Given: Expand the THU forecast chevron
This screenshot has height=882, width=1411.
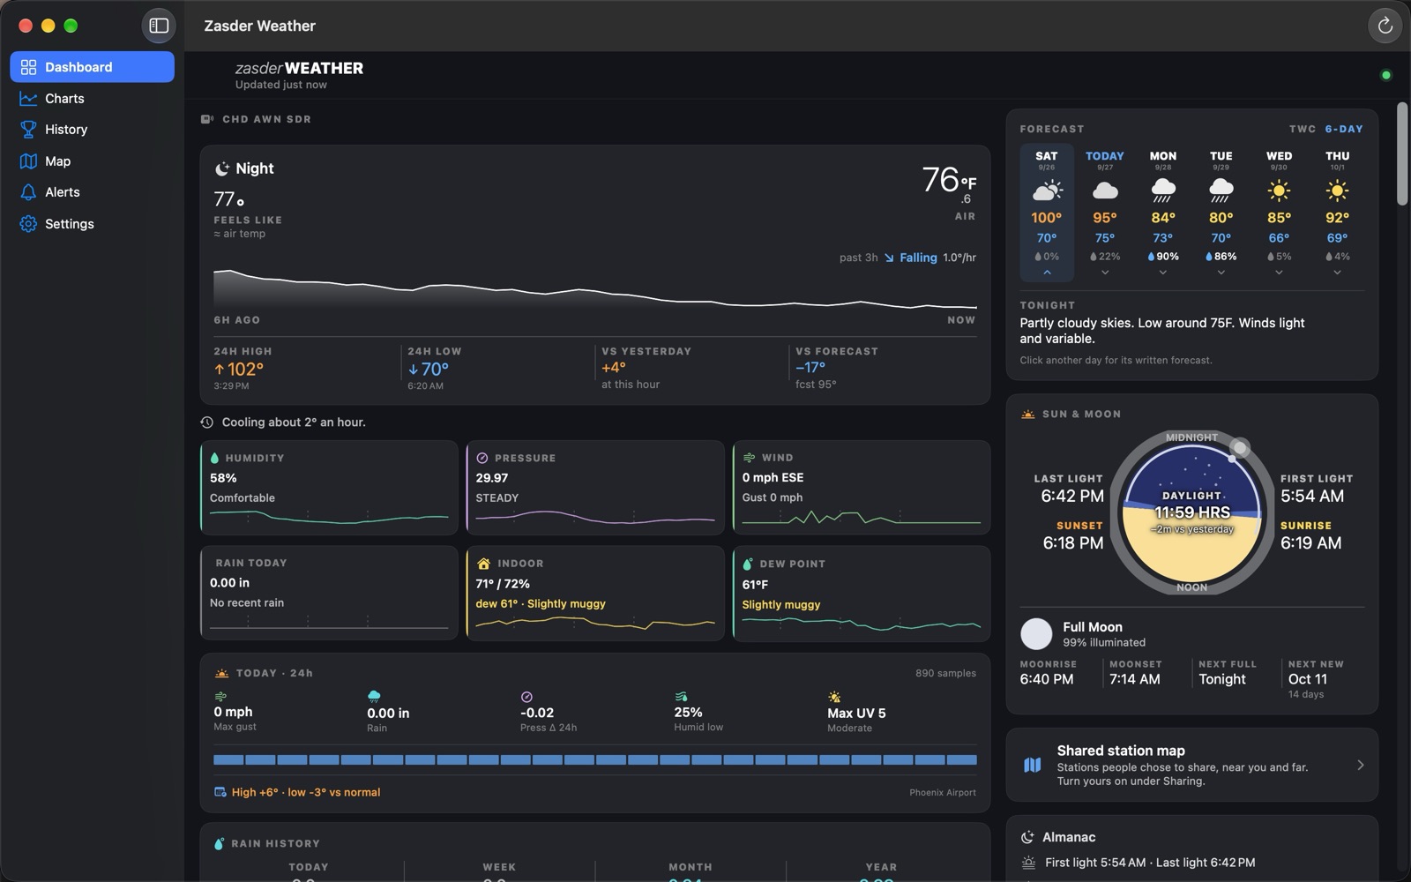Looking at the screenshot, I should [x=1337, y=273].
